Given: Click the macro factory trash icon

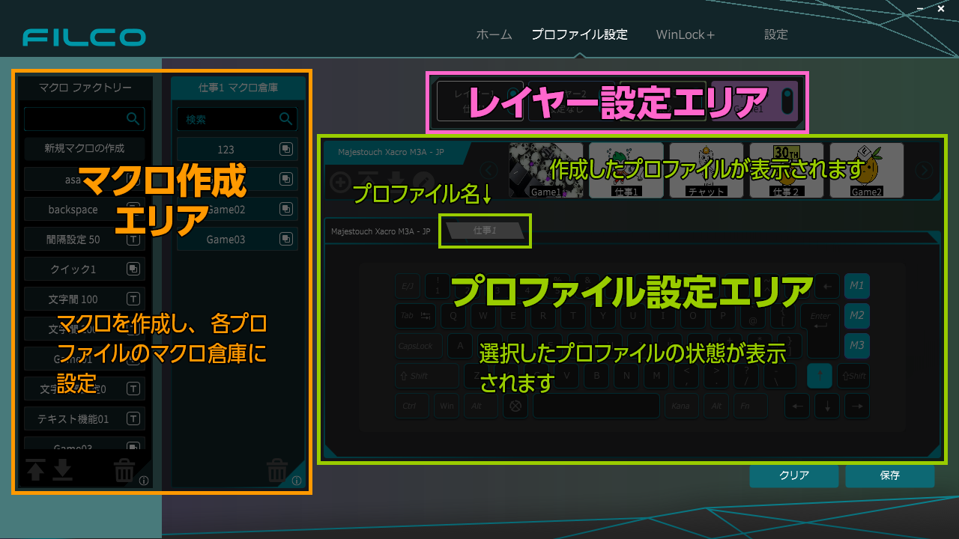Looking at the screenshot, I should pos(124,471).
